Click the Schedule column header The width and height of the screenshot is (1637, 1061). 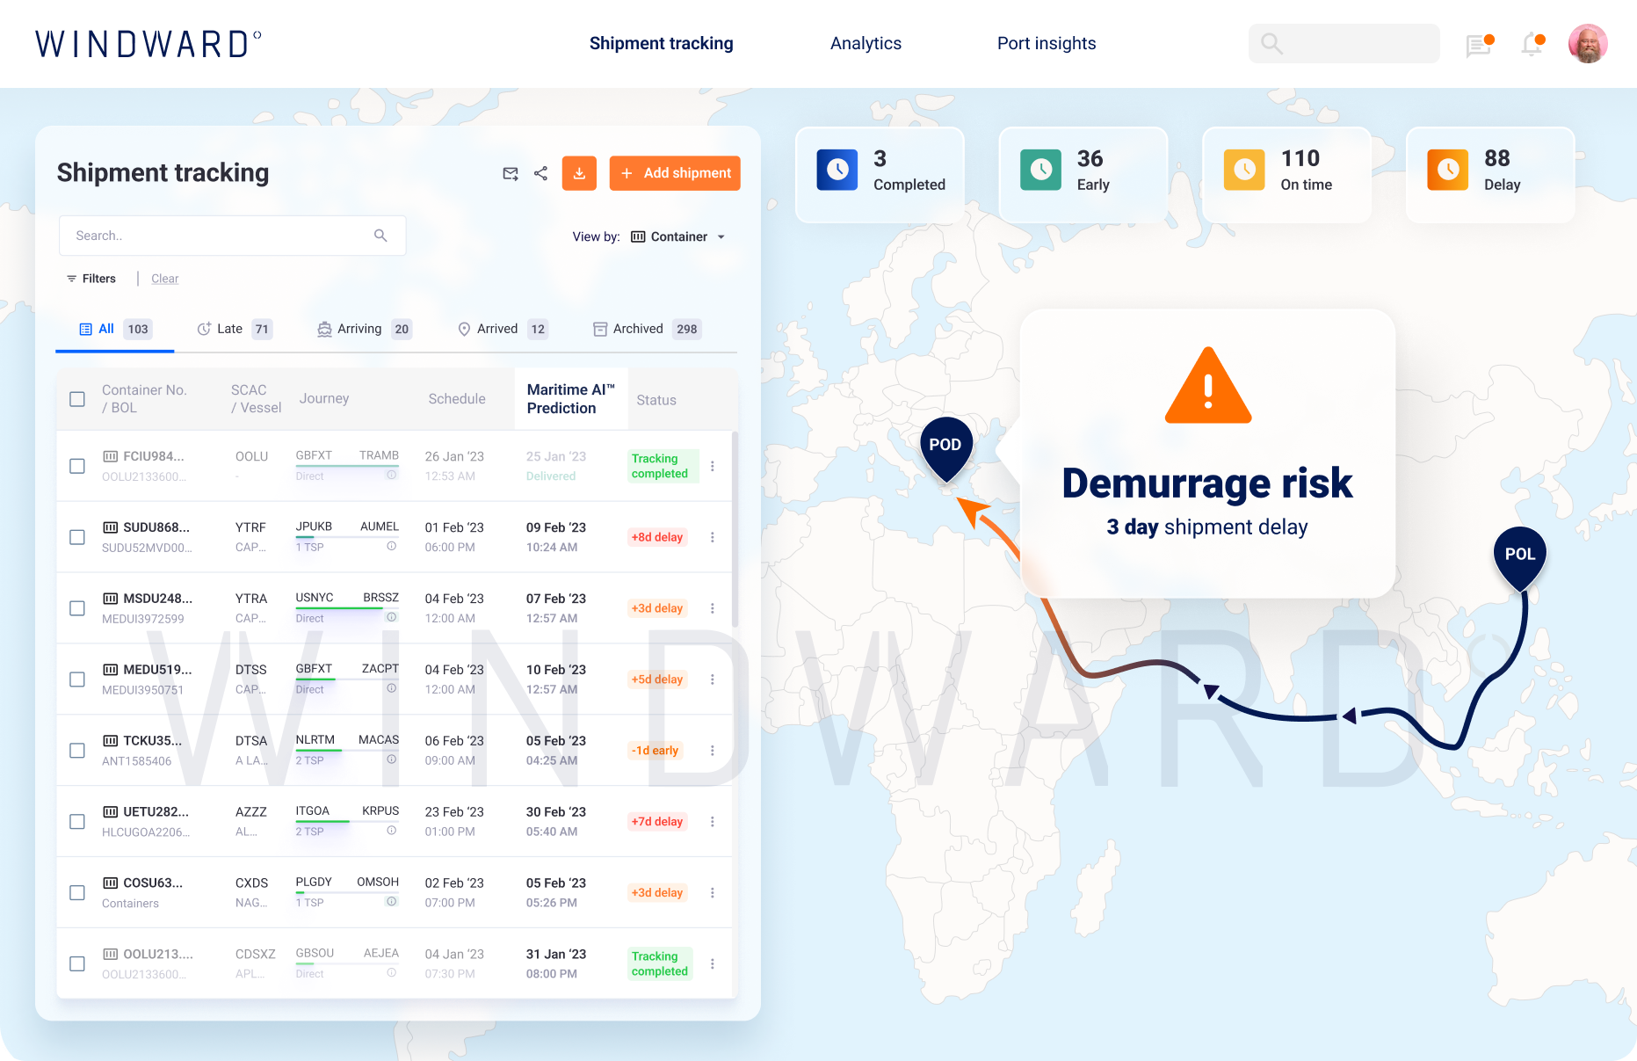(x=457, y=399)
